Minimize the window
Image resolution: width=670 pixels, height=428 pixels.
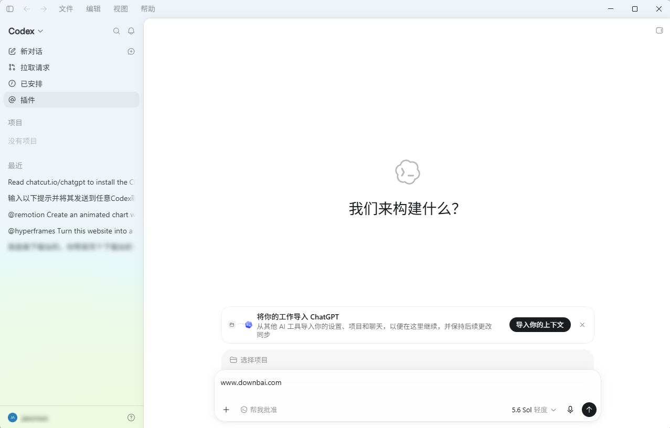(611, 9)
